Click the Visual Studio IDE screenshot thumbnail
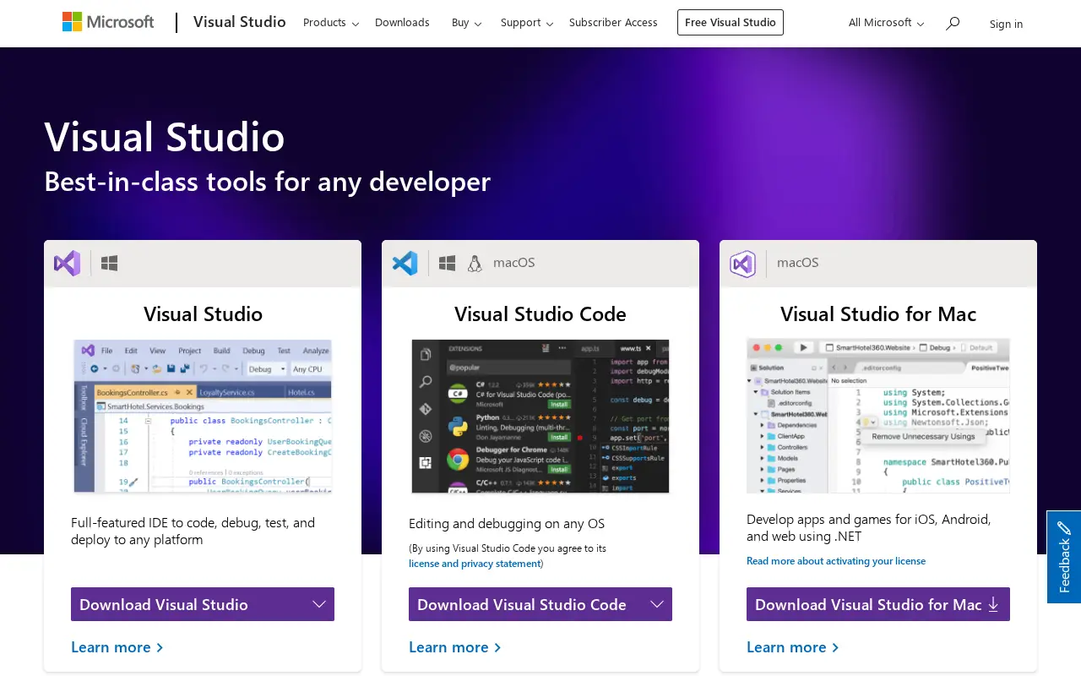This screenshot has height=676, width=1081. [203, 417]
